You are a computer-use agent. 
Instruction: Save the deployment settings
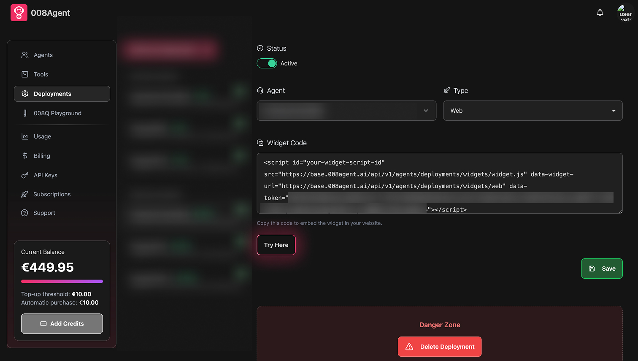602,269
